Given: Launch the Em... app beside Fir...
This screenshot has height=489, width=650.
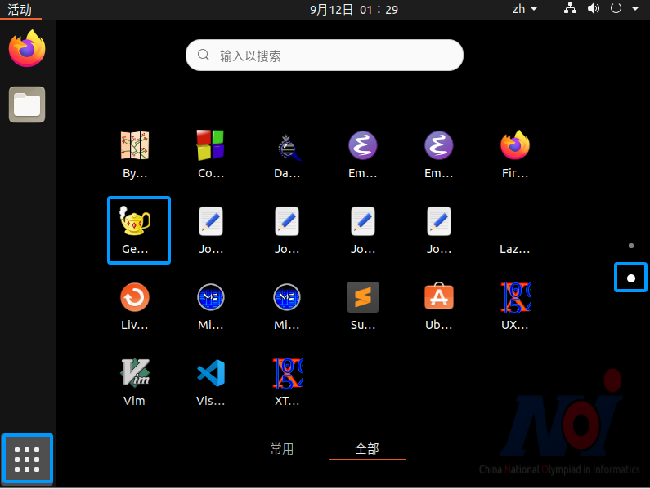Looking at the screenshot, I should pyautogui.click(x=438, y=153).
